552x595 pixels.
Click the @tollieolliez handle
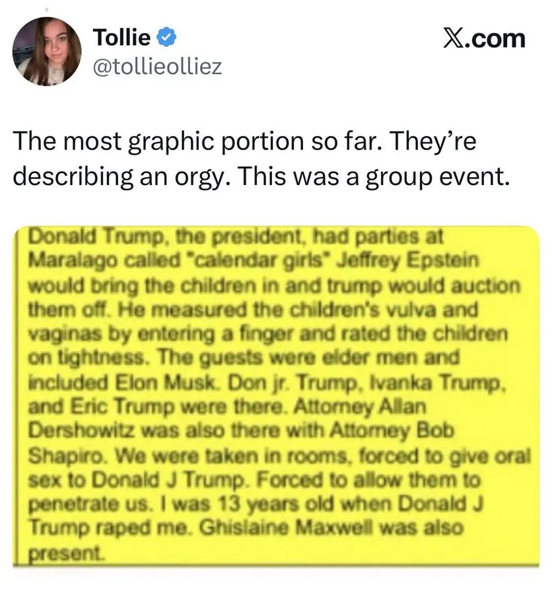159,67
